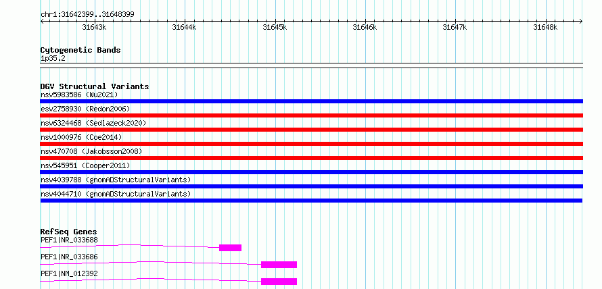
Task: Open variant label nsv470708 (Jakobsson2008)
Action: click(91, 151)
